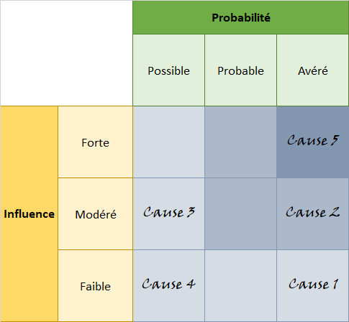Select the Influence row header
Viewport: 349px width, 322px height.
coord(29,214)
